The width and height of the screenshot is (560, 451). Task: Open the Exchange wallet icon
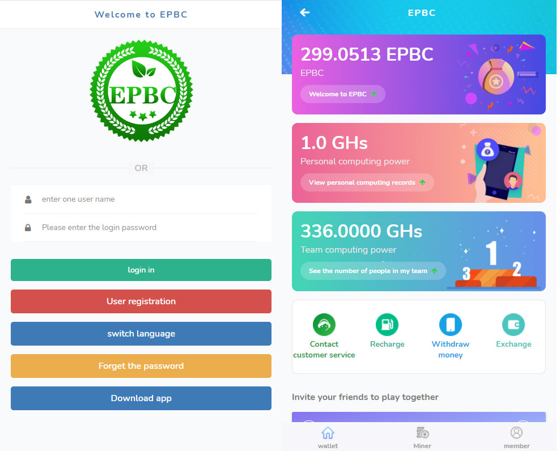[514, 325]
